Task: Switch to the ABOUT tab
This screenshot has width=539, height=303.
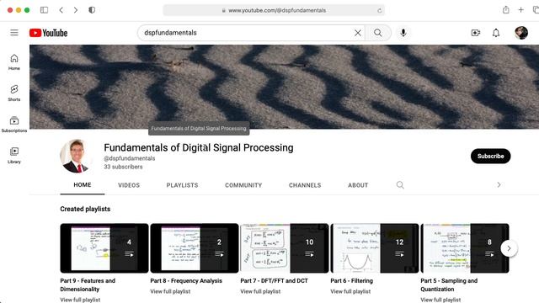Action: click(x=358, y=185)
